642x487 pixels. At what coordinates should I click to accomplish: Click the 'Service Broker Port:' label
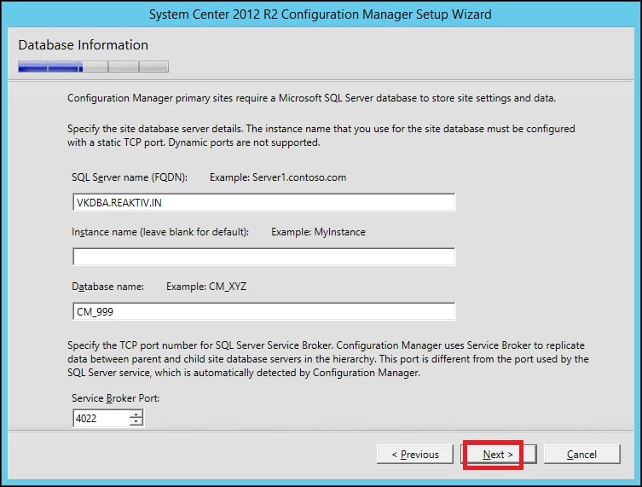point(115,398)
